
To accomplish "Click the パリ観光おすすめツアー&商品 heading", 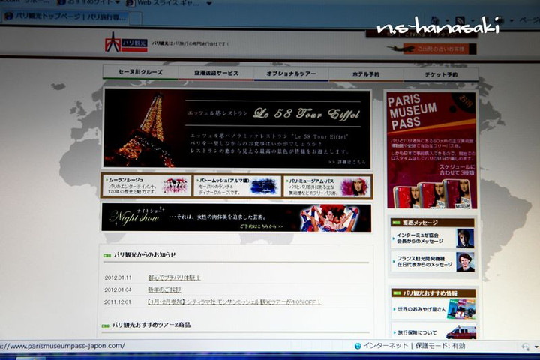I will point(151,325).
